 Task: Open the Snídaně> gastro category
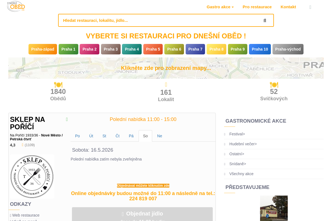pyautogui.click(x=238, y=164)
